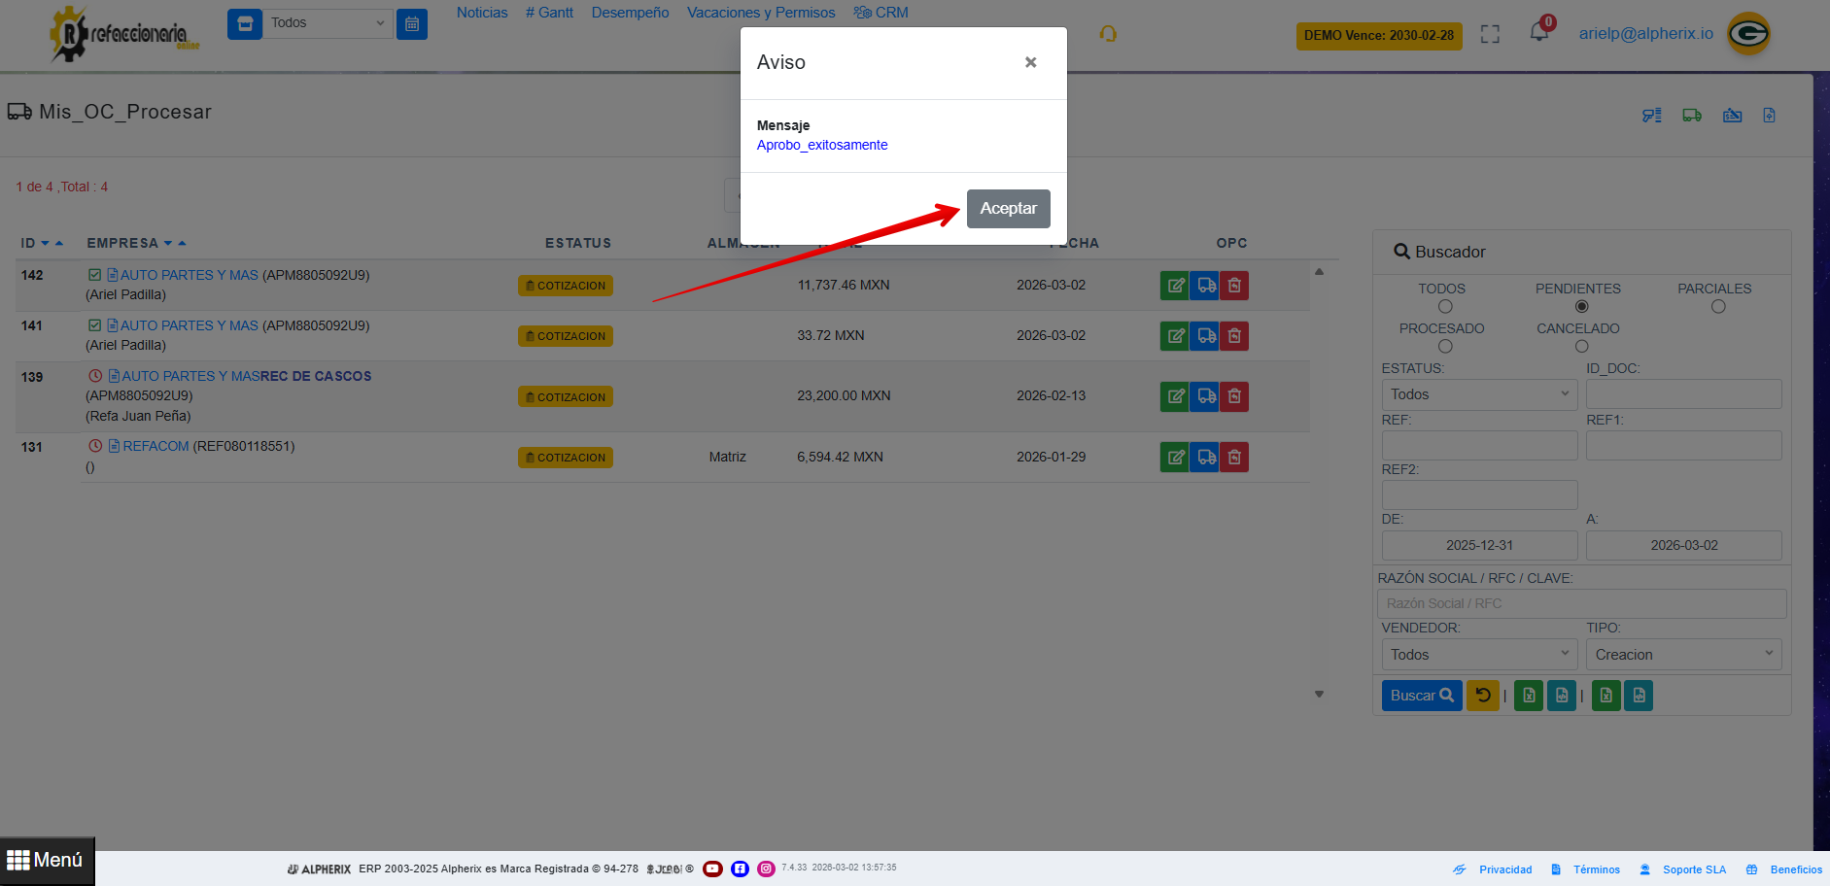Screen dimensions: 1830x886
Task: Toggle fullscreen mode icon
Action: pyautogui.click(x=1490, y=34)
